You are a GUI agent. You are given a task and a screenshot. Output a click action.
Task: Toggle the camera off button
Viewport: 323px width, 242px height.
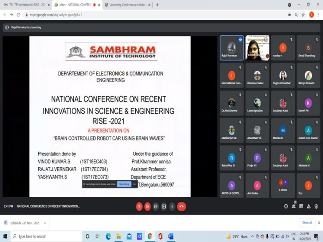(148, 207)
